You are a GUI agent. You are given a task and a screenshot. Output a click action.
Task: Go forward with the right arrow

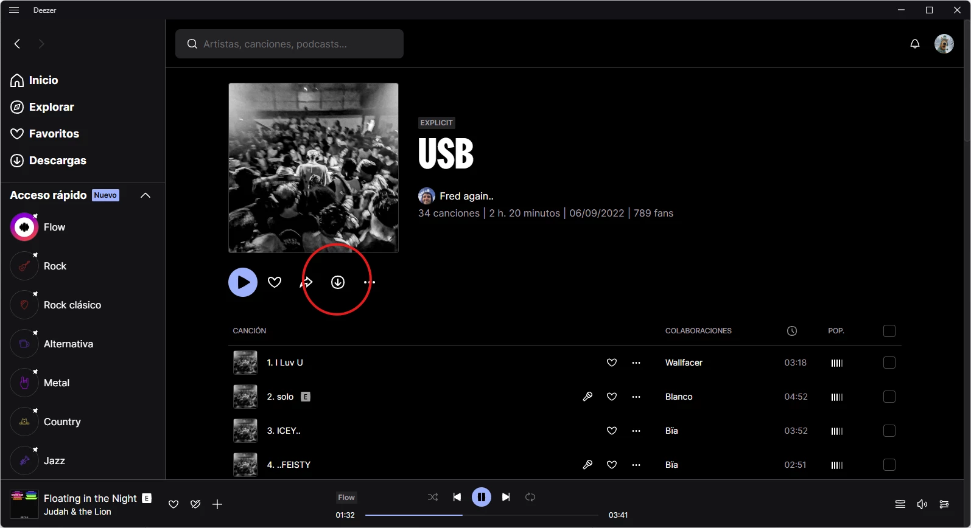(41, 44)
